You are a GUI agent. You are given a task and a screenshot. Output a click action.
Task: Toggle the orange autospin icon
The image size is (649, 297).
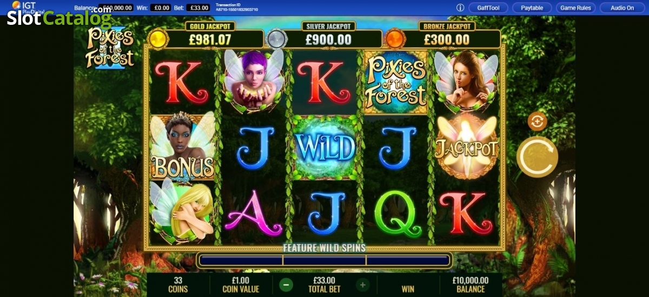point(537,122)
